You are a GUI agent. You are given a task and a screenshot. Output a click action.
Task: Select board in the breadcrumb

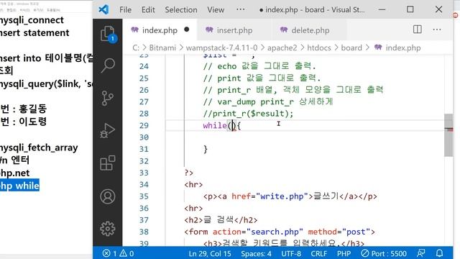coord(351,48)
